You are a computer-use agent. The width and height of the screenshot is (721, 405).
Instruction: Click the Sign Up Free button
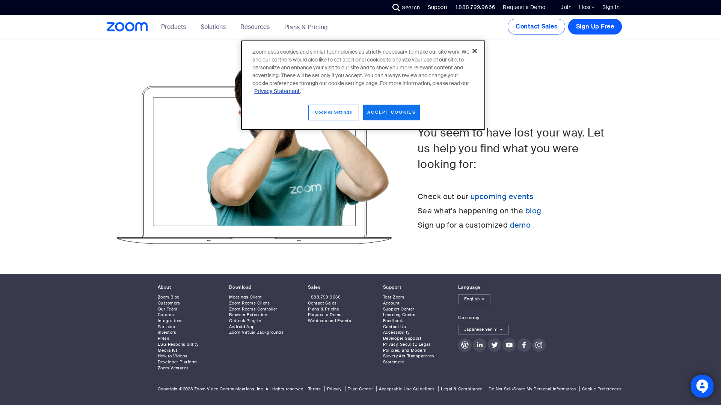coord(595,27)
